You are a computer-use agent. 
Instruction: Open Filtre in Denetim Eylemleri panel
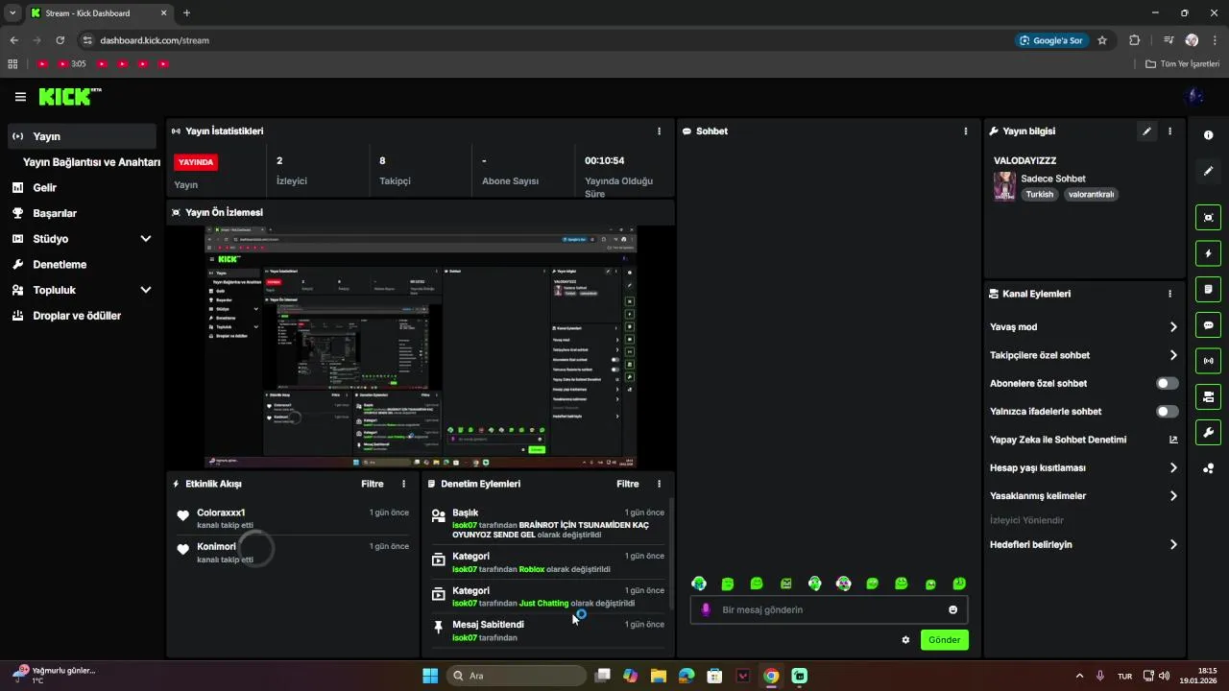tap(628, 485)
